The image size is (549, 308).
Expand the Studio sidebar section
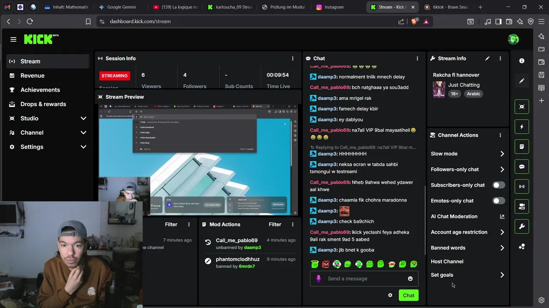48,118
